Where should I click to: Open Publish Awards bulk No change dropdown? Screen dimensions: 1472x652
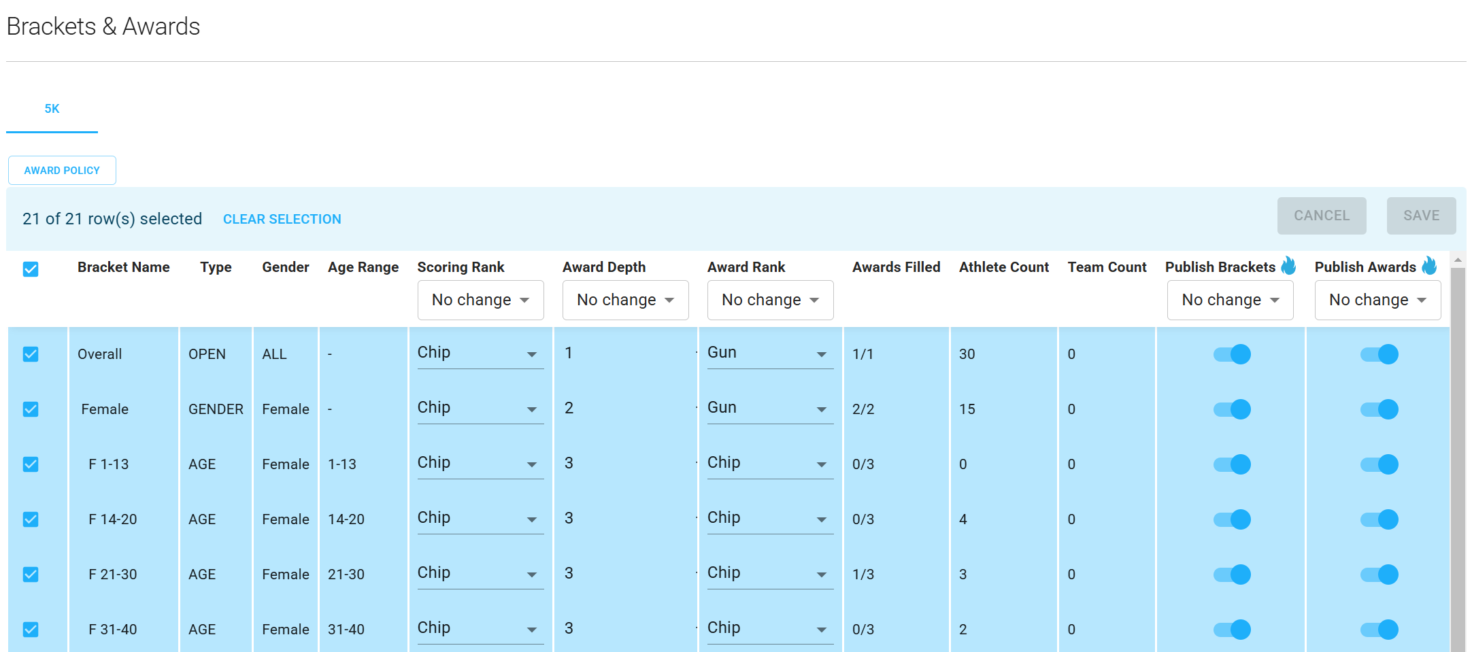tap(1378, 300)
